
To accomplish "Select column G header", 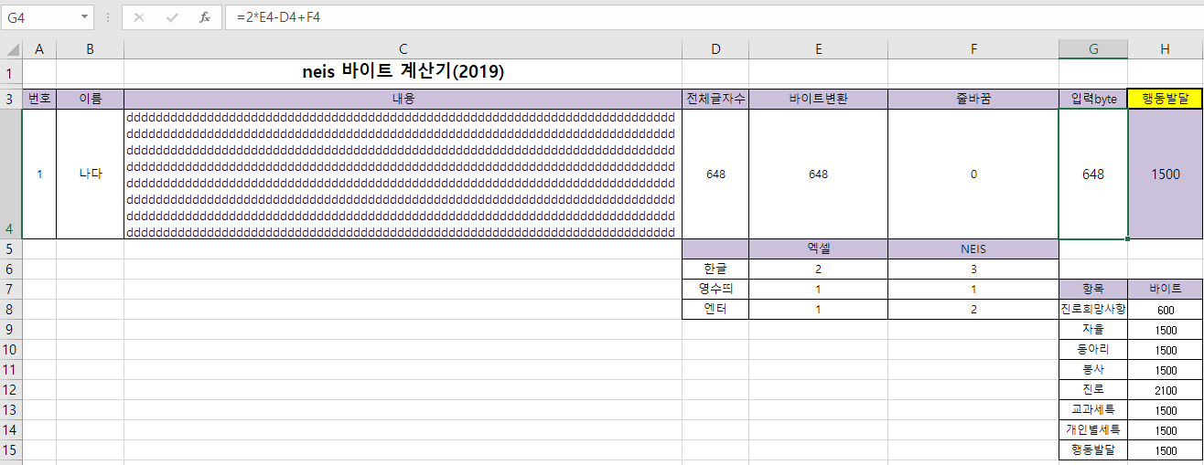I will click(x=1093, y=49).
